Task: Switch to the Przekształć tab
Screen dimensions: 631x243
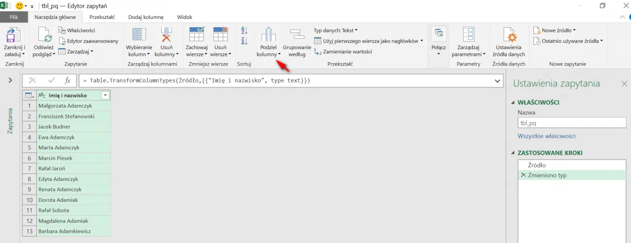Action: pyautogui.click(x=102, y=17)
